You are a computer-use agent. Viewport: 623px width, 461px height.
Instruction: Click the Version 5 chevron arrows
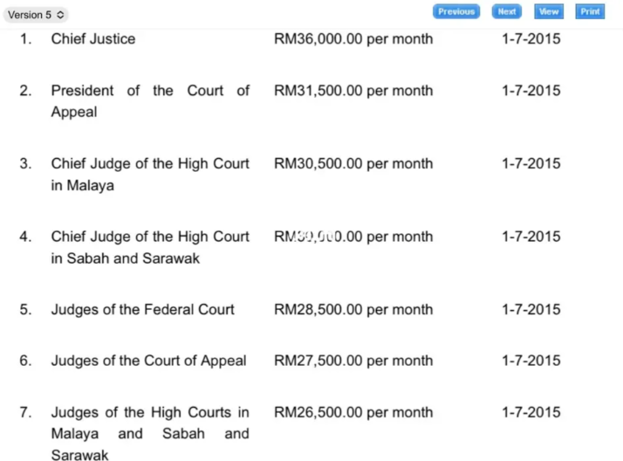(60, 15)
